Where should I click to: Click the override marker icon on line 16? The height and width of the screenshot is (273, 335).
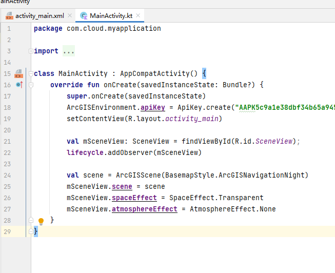(19, 84)
